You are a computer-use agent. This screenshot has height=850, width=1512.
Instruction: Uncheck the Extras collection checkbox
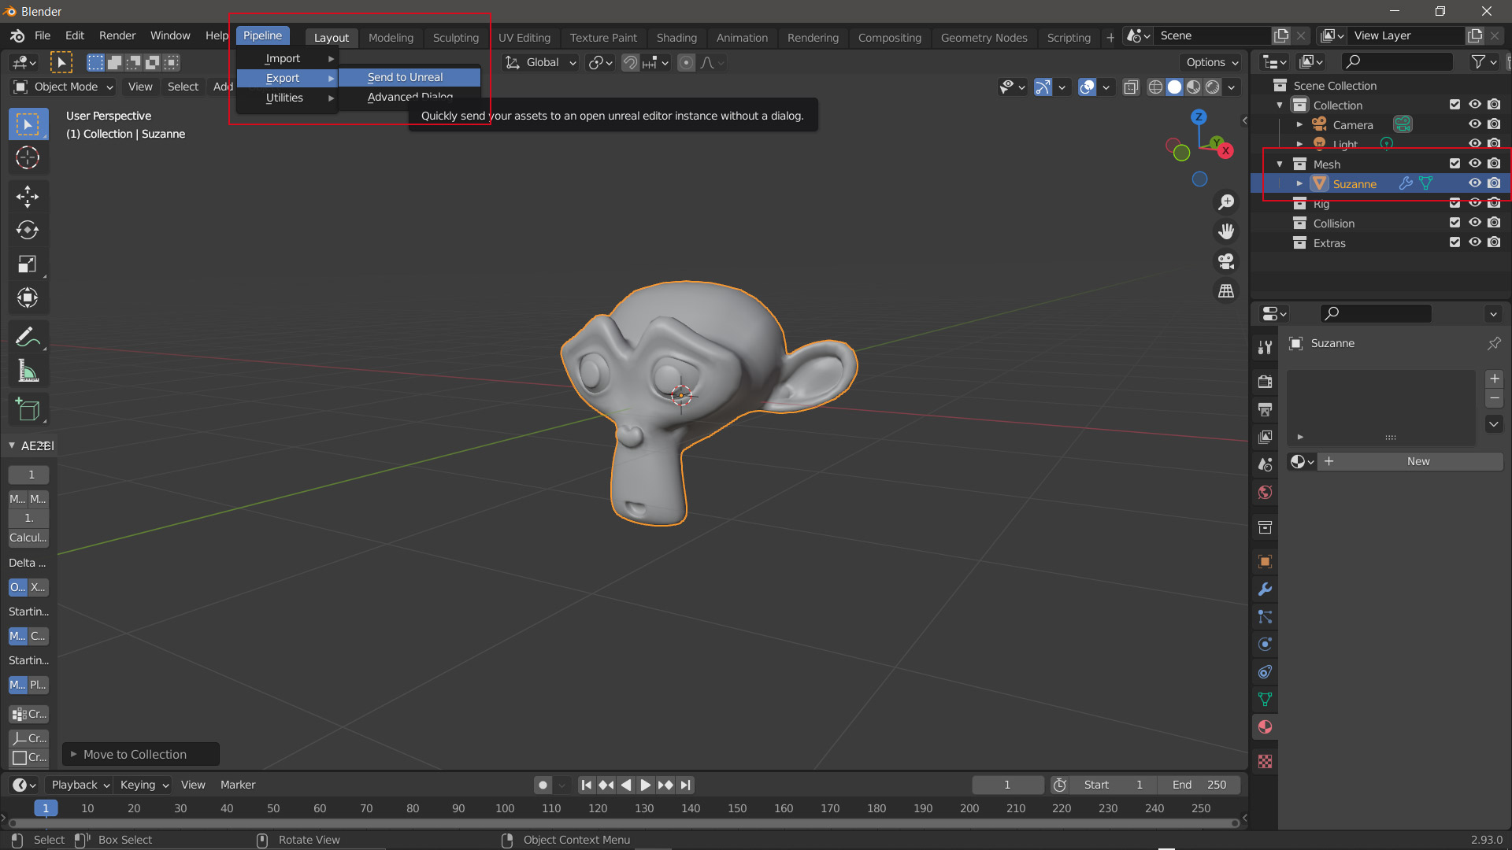(x=1455, y=242)
